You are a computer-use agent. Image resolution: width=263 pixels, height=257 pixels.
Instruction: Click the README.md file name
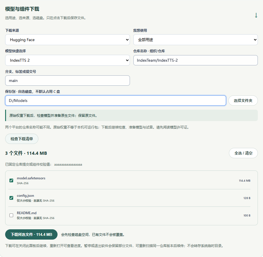(27, 213)
